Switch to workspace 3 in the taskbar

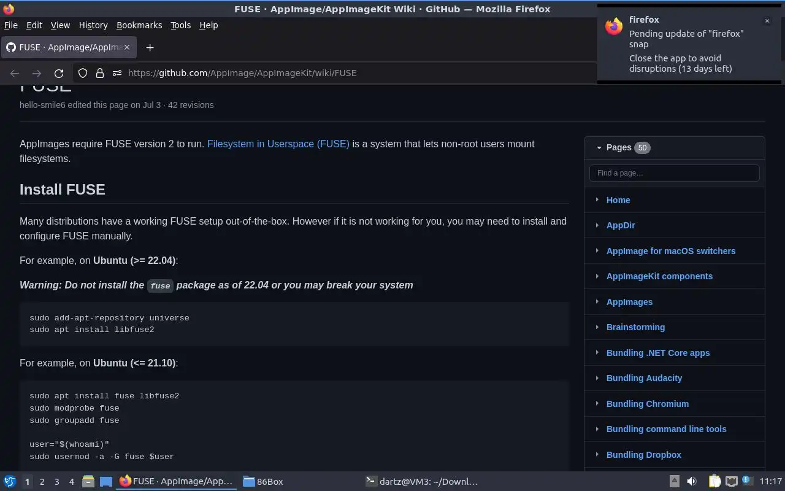point(56,482)
